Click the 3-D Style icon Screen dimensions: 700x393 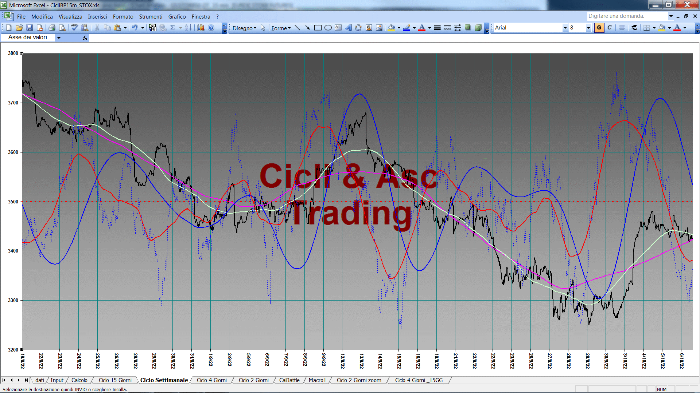pos(478,28)
